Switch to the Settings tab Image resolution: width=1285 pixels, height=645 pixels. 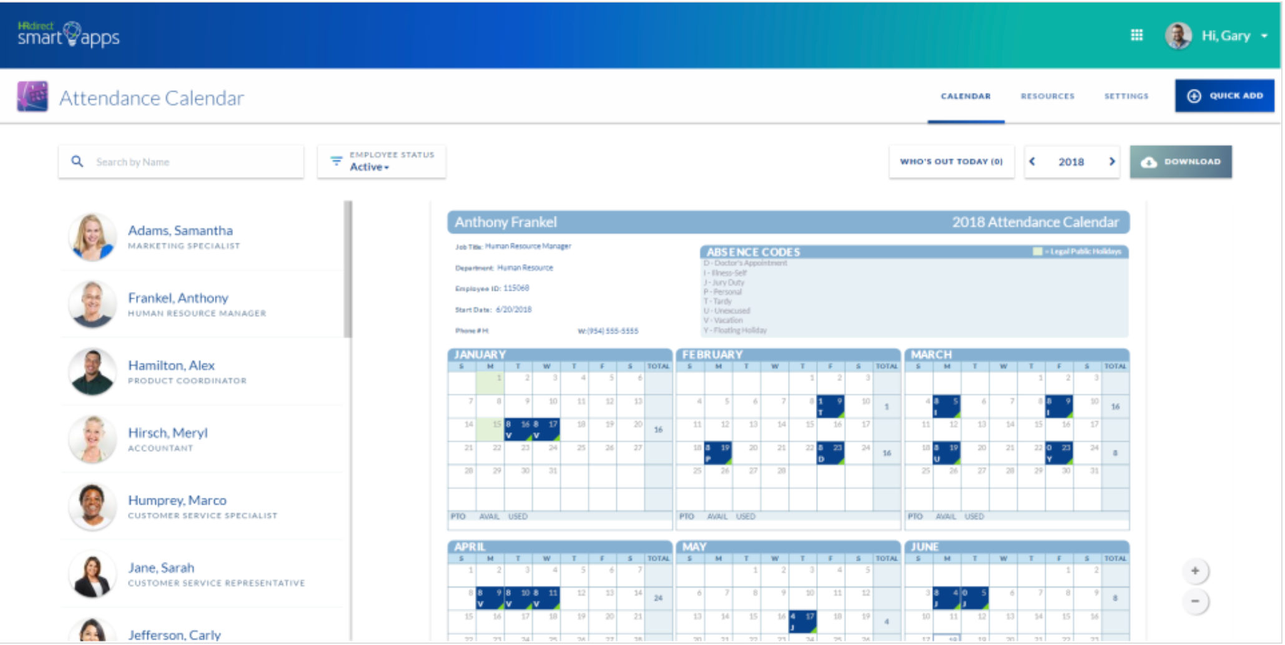(1126, 96)
